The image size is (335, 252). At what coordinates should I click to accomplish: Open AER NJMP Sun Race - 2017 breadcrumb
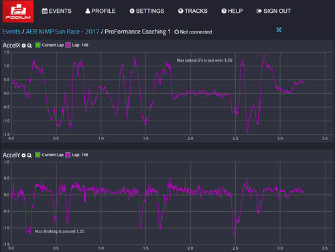pyautogui.click(x=62, y=31)
